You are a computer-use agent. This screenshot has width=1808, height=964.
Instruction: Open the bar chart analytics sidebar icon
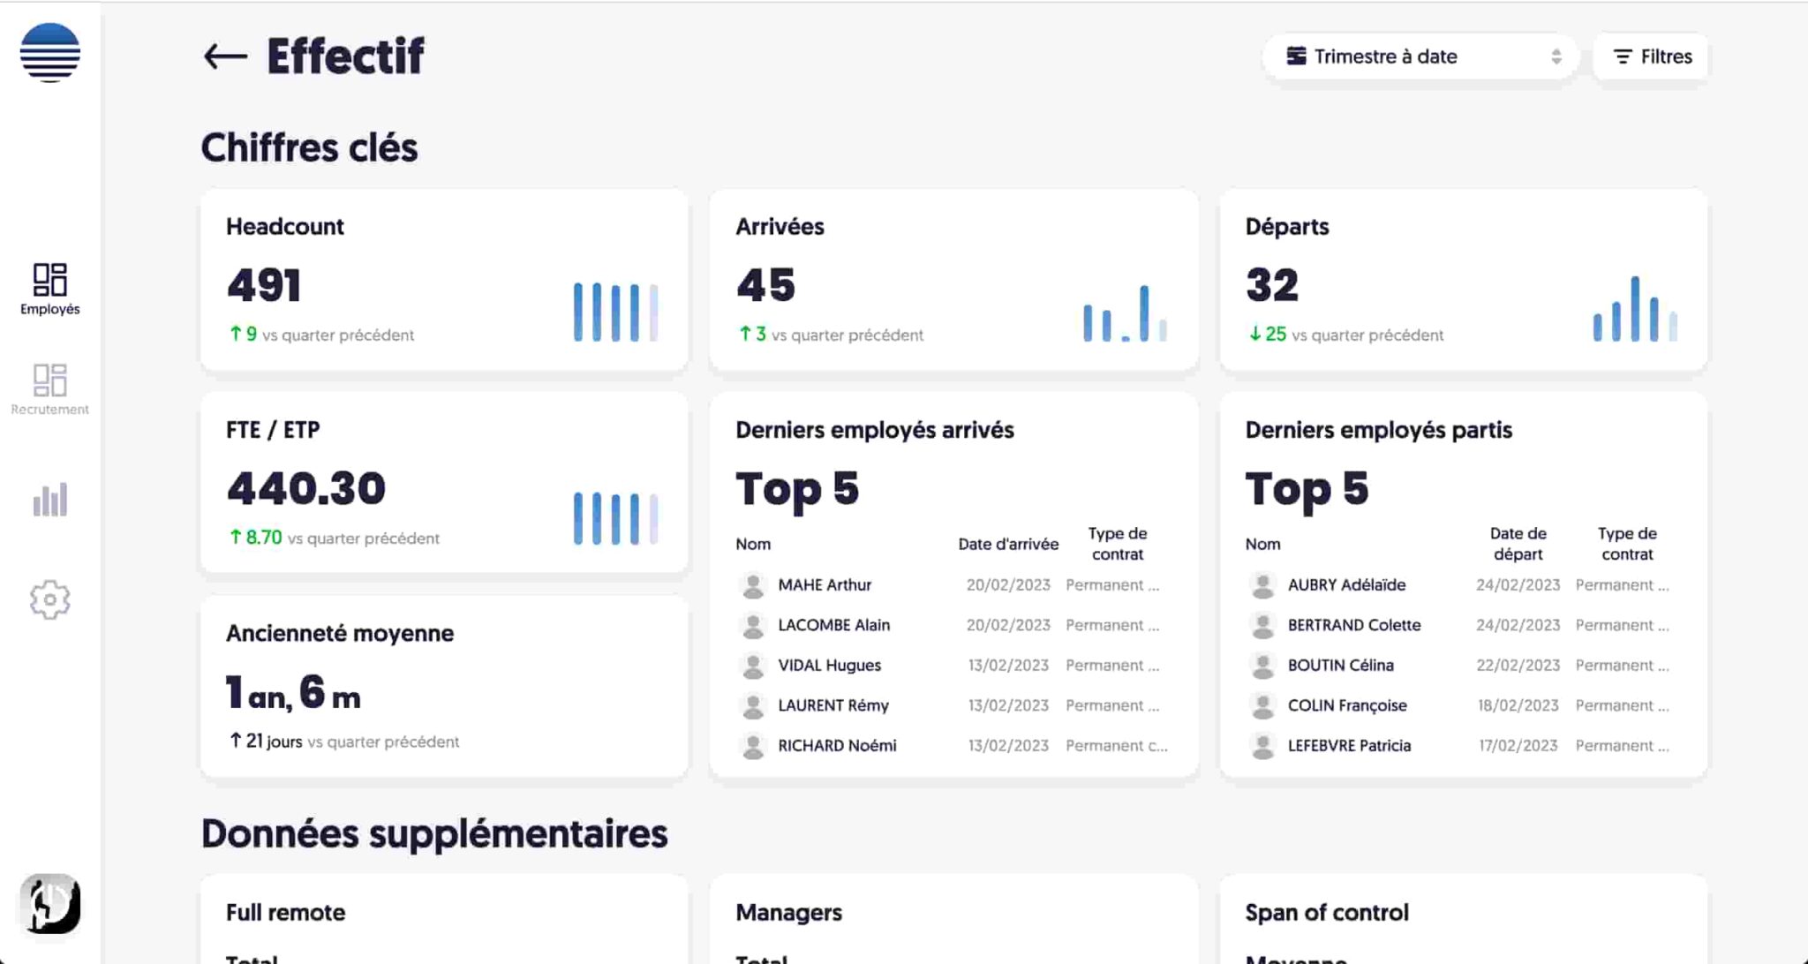click(x=50, y=500)
